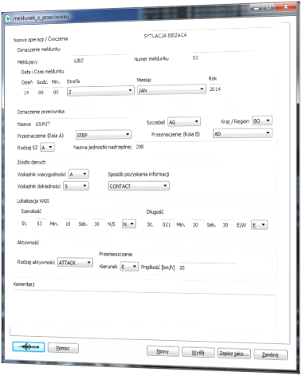
Task: Click the Długość St. field showing 021
Action: [167, 224]
